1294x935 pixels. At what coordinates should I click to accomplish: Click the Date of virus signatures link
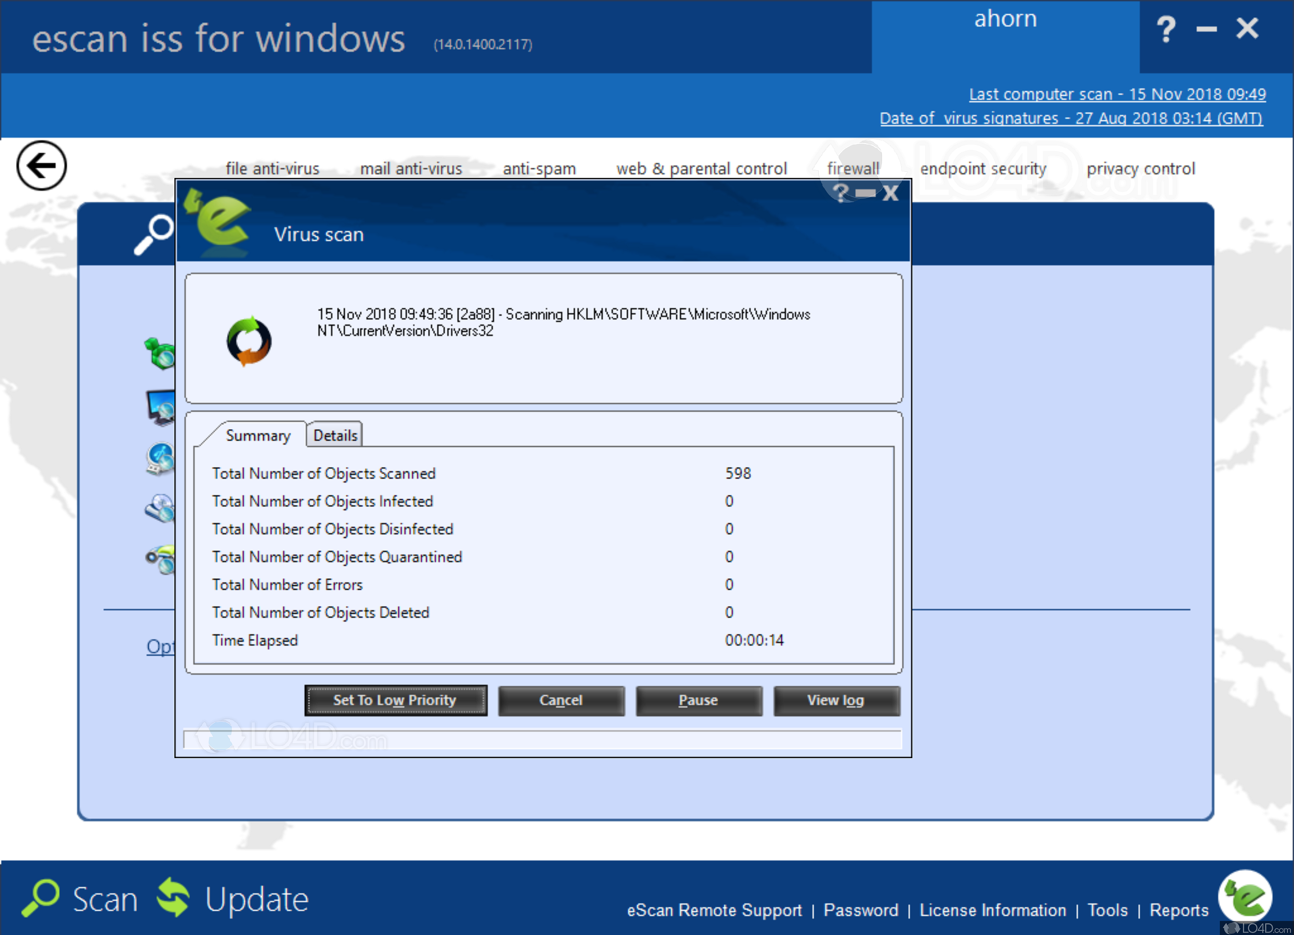click(x=1071, y=118)
